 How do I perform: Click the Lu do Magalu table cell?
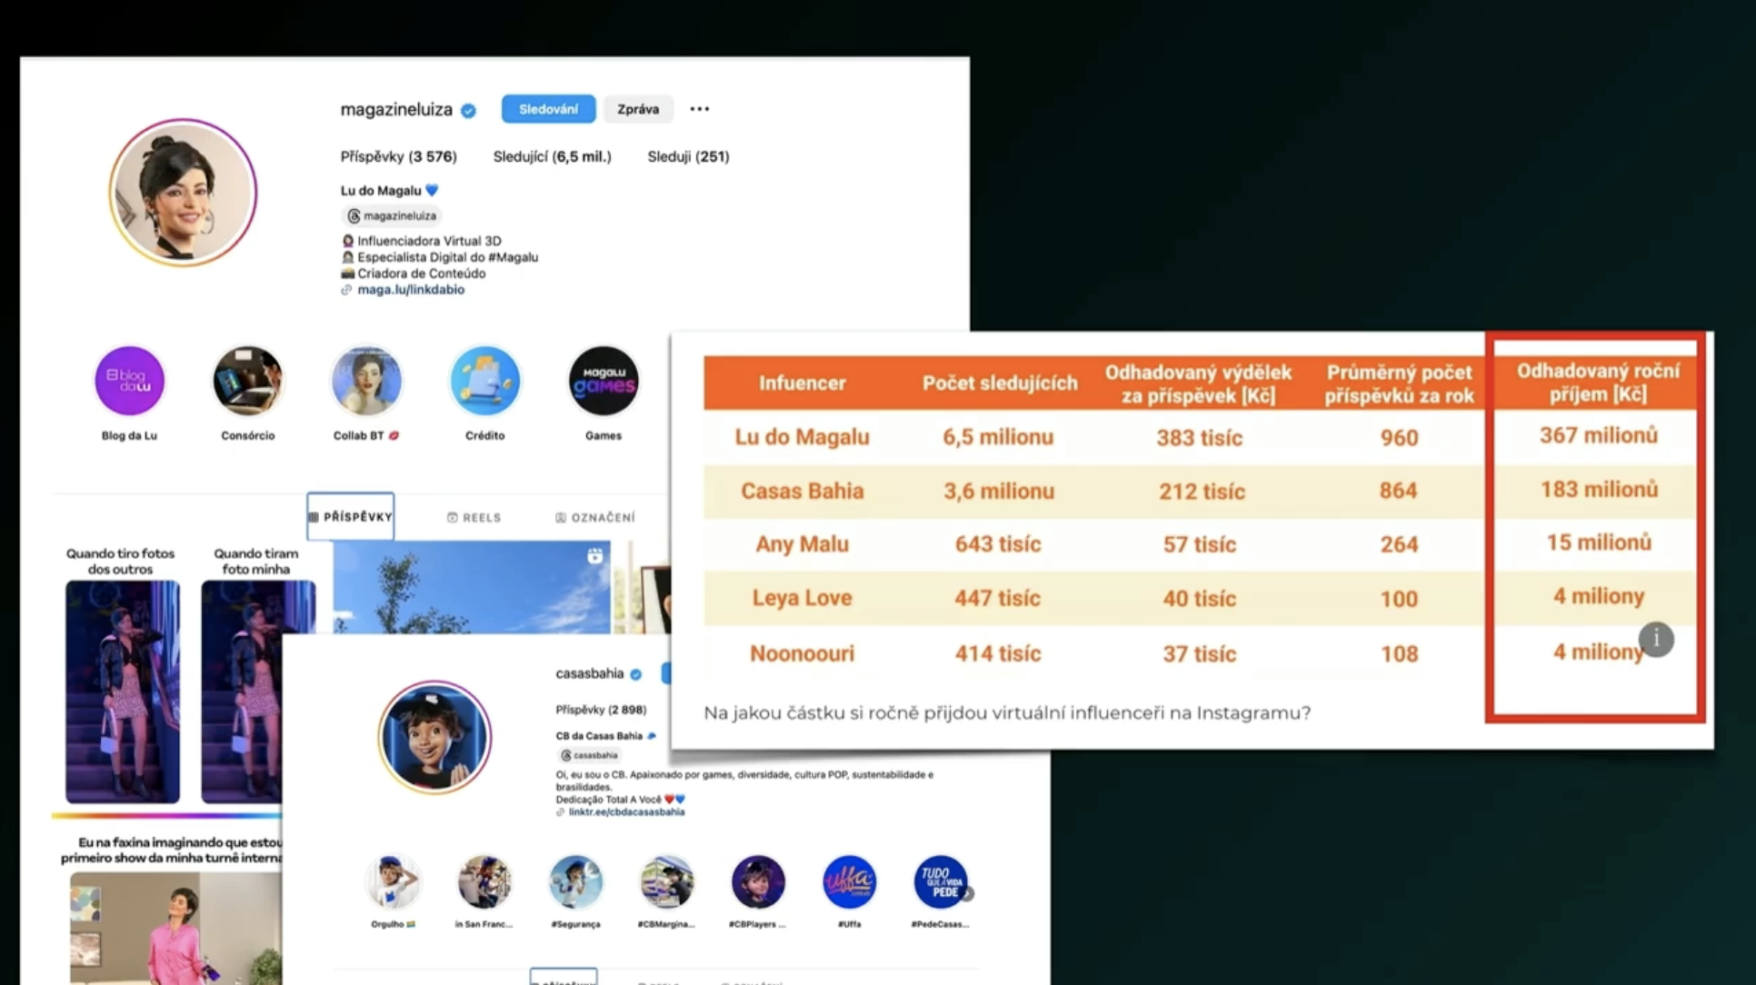[802, 437]
